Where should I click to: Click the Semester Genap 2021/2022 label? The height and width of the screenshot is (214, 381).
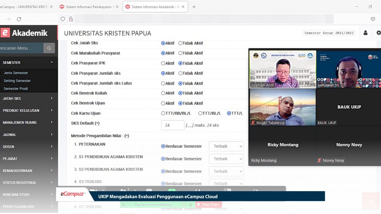[x=329, y=33]
